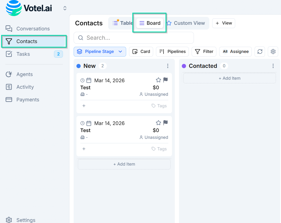Collapse the sidebar using the chevron next to Votel.ai
Screen dimensions: 281x223
tap(65, 8)
